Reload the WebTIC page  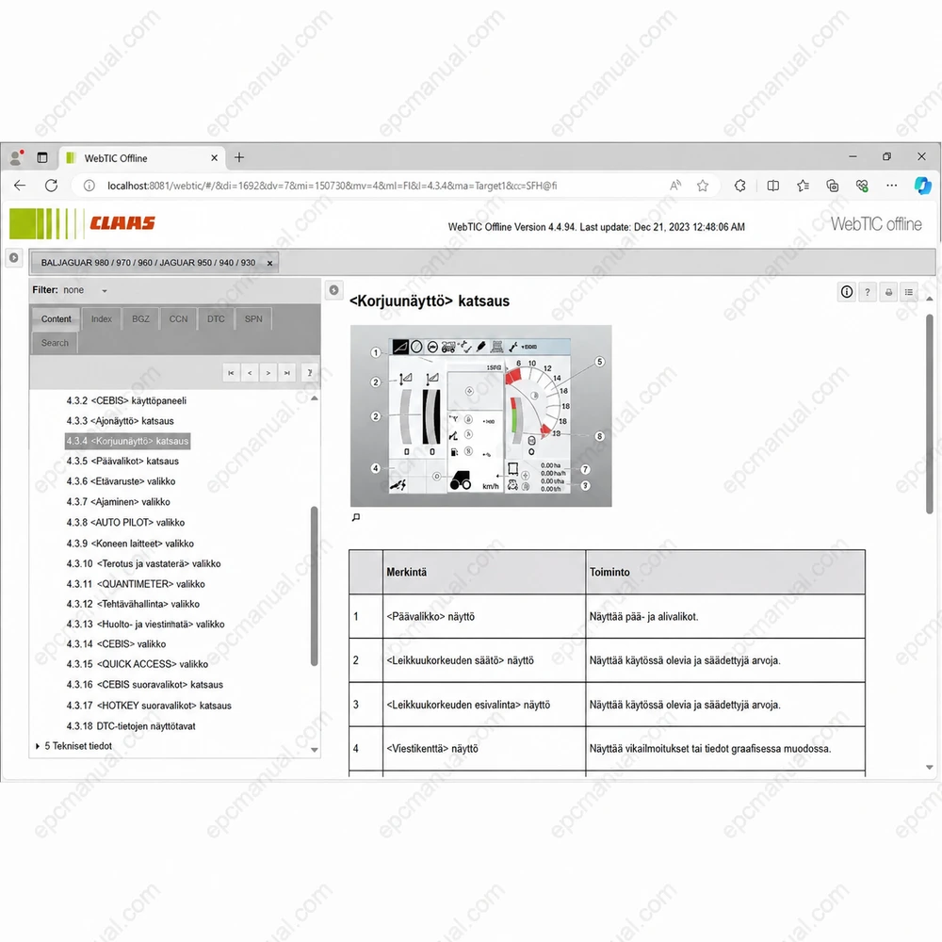click(51, 186)
